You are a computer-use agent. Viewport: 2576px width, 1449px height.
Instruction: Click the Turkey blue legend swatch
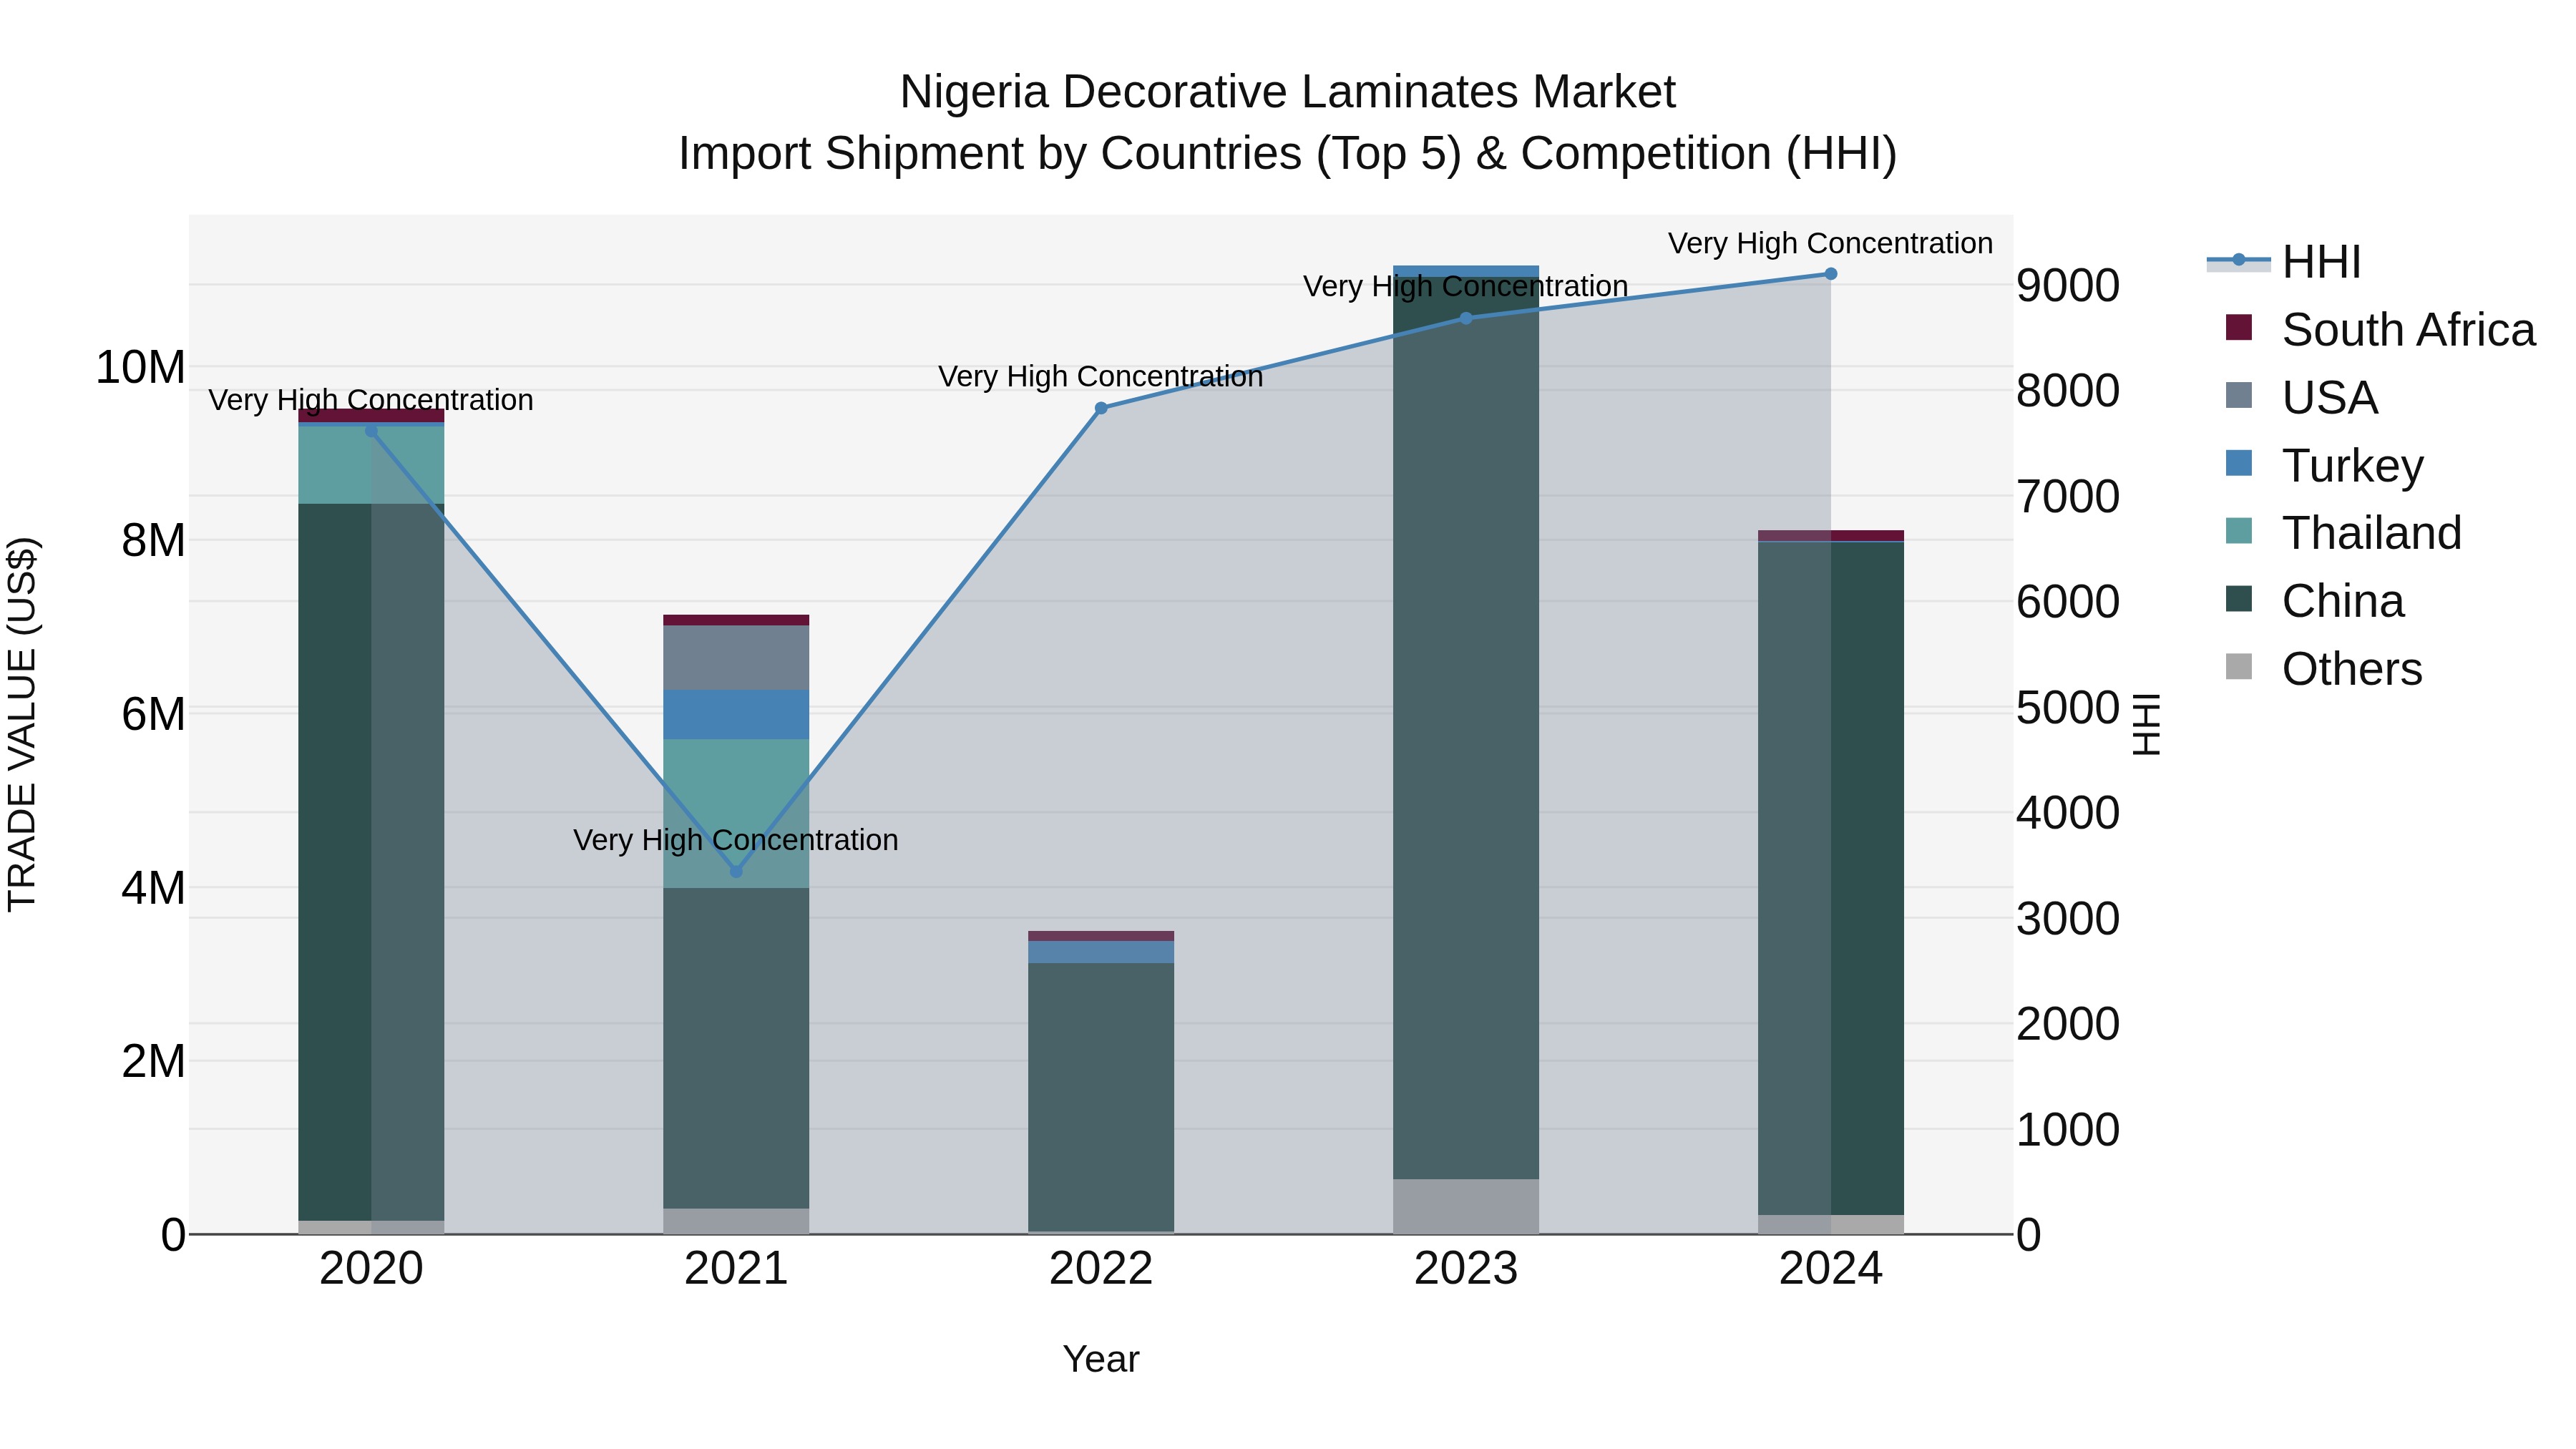coord(2239,464)
